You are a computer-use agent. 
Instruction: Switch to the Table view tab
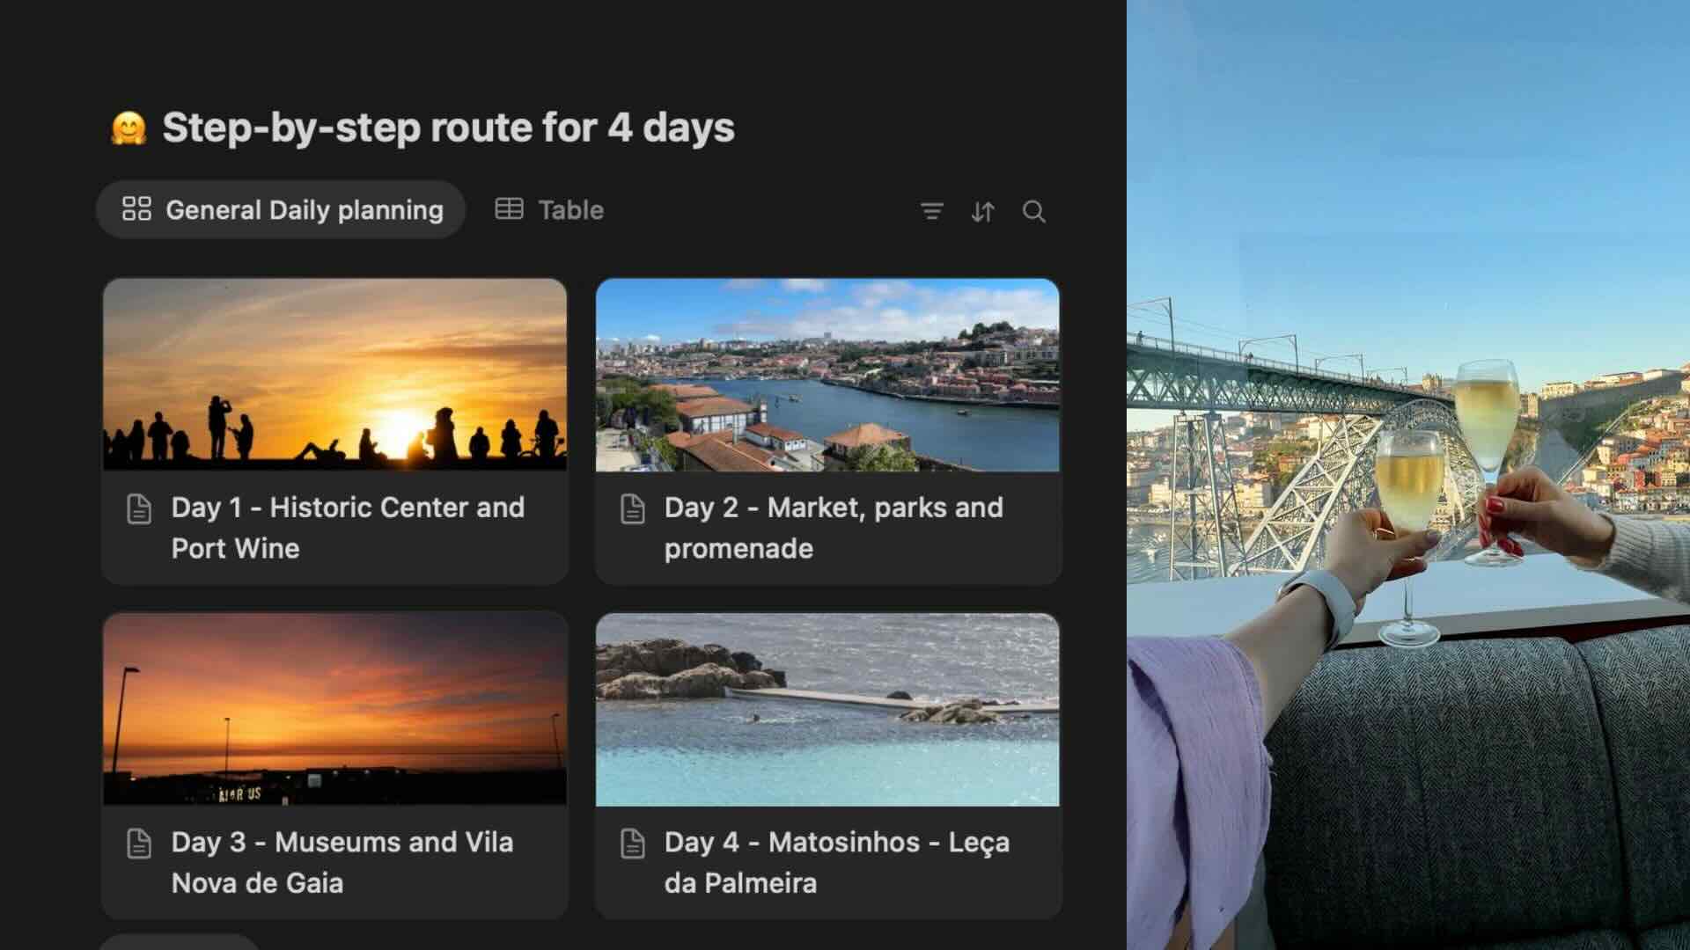click(x=570, y=210)
